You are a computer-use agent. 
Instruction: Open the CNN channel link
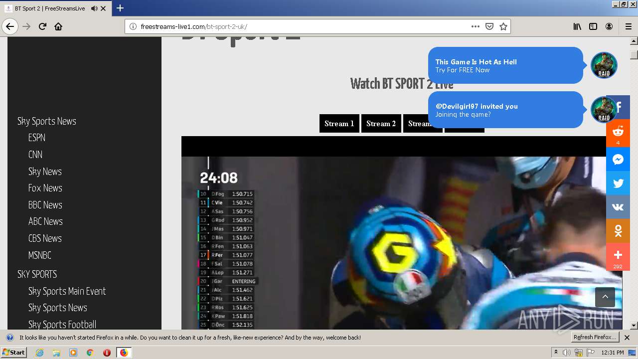point(35,155)
